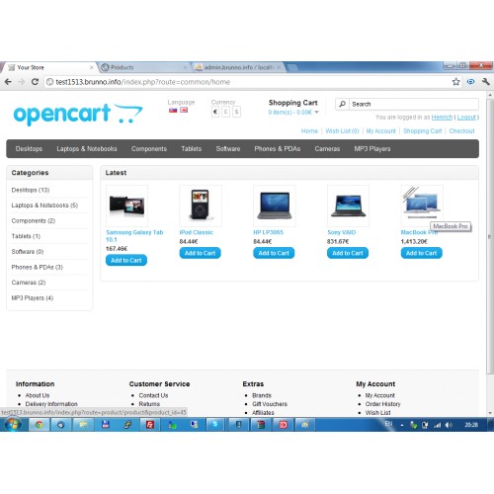Viewport: 494px width, 494px height.
Task: Open the browser wrench settings menu
Action: coord(486,81)
